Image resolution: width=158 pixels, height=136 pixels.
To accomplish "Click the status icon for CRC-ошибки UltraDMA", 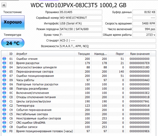I will [4, 123].
